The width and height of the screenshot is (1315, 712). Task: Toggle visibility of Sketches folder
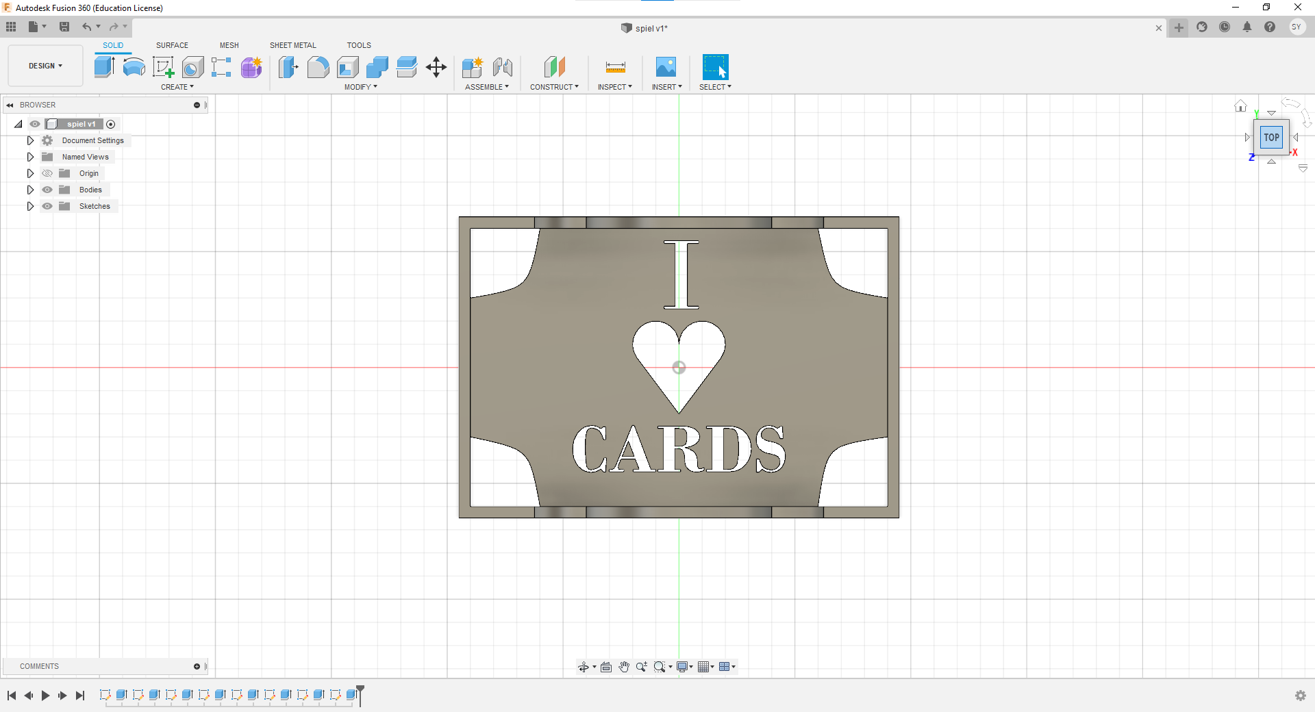pos(47,206)
